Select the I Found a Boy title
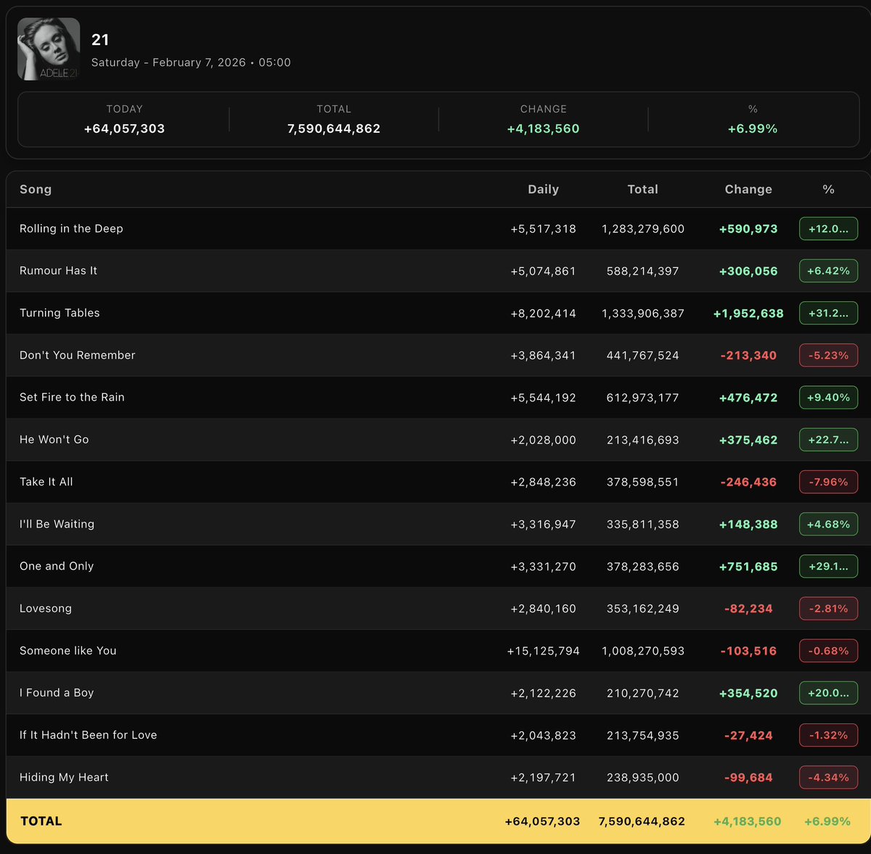The height and width of the screenshot is (854, 871). 57,692
